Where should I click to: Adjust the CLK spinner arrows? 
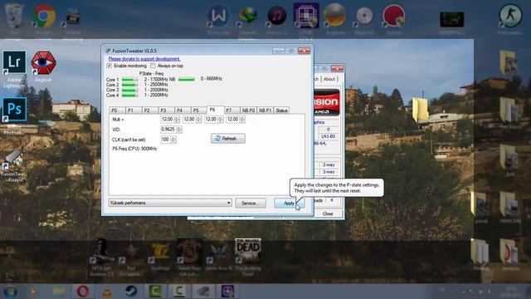click(173, 140)
